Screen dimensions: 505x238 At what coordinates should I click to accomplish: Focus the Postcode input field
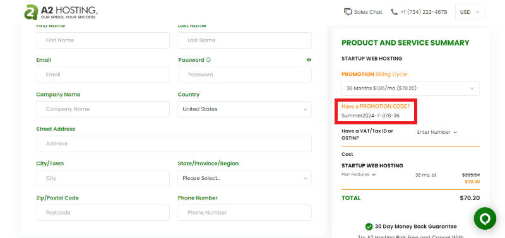coord(103,213)
